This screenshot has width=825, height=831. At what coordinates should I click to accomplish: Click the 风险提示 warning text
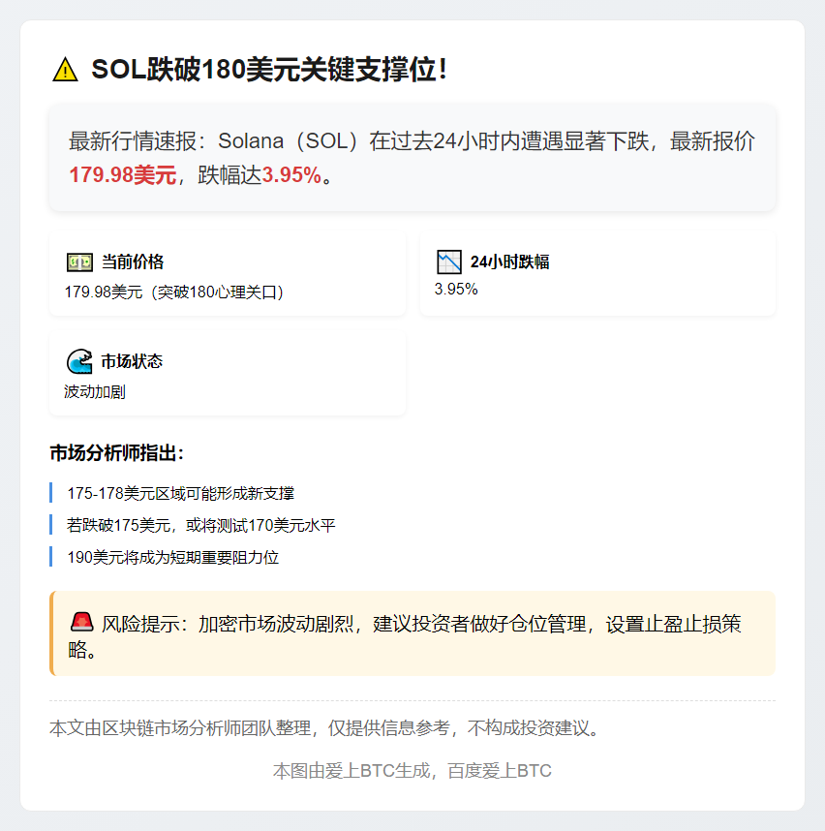coord(420,625)
